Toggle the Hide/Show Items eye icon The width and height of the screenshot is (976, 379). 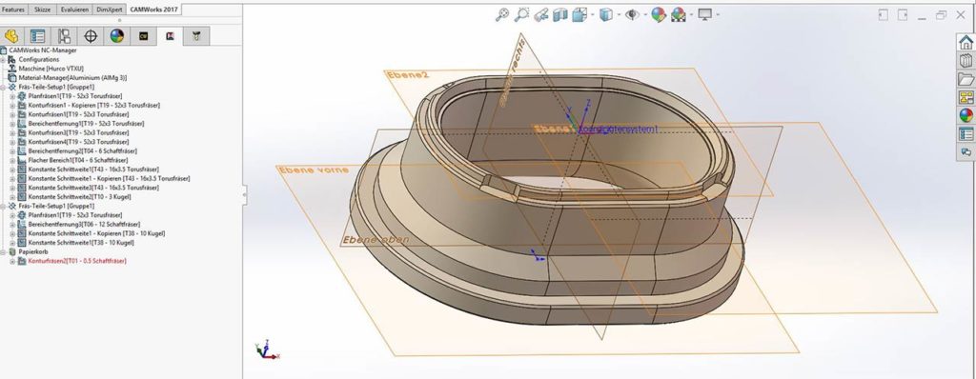tap(632, 14)
